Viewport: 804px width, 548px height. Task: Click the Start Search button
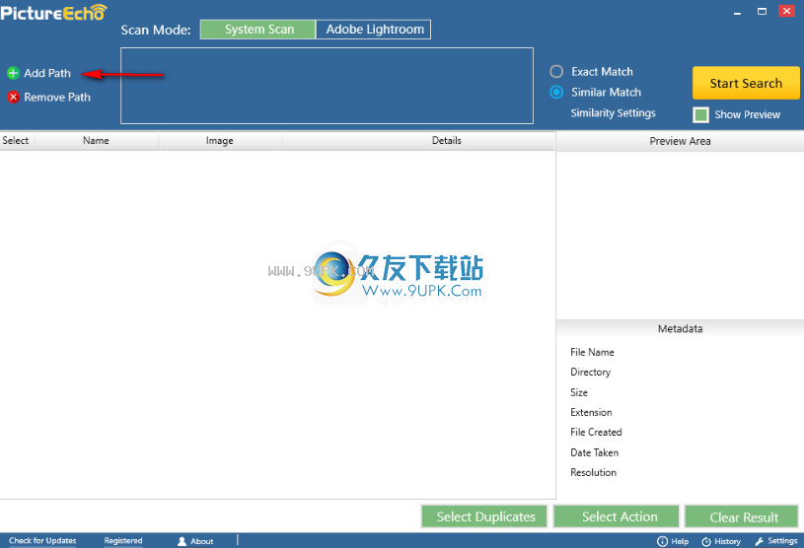(x=746, y=83)
